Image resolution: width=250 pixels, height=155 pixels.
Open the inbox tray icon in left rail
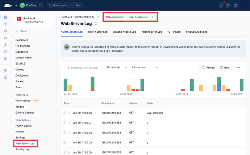pyautogui.click(x=5, y=45)
